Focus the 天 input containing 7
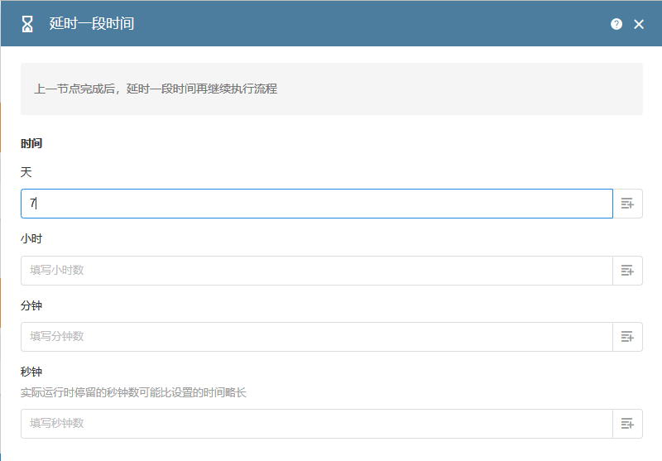 [316, 204]
